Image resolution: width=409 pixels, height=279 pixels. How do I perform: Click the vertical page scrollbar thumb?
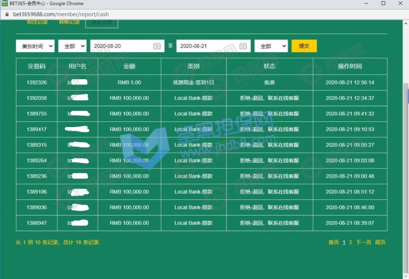point(406,165)
